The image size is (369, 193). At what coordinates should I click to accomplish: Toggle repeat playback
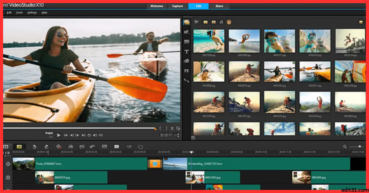pyautogui.click(x=89, y=135)
